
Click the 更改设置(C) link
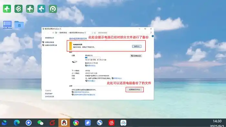(x=91, y=81)
